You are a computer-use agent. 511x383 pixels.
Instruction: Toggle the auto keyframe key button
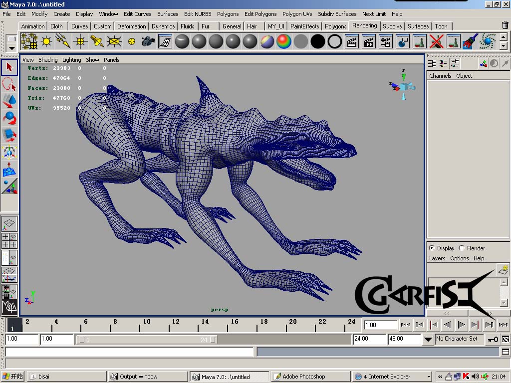tap(493, 339)
